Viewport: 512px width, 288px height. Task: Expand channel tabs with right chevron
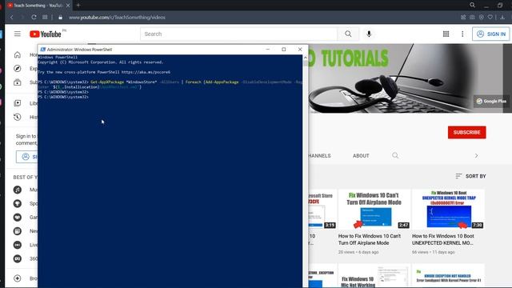(477, 156)
